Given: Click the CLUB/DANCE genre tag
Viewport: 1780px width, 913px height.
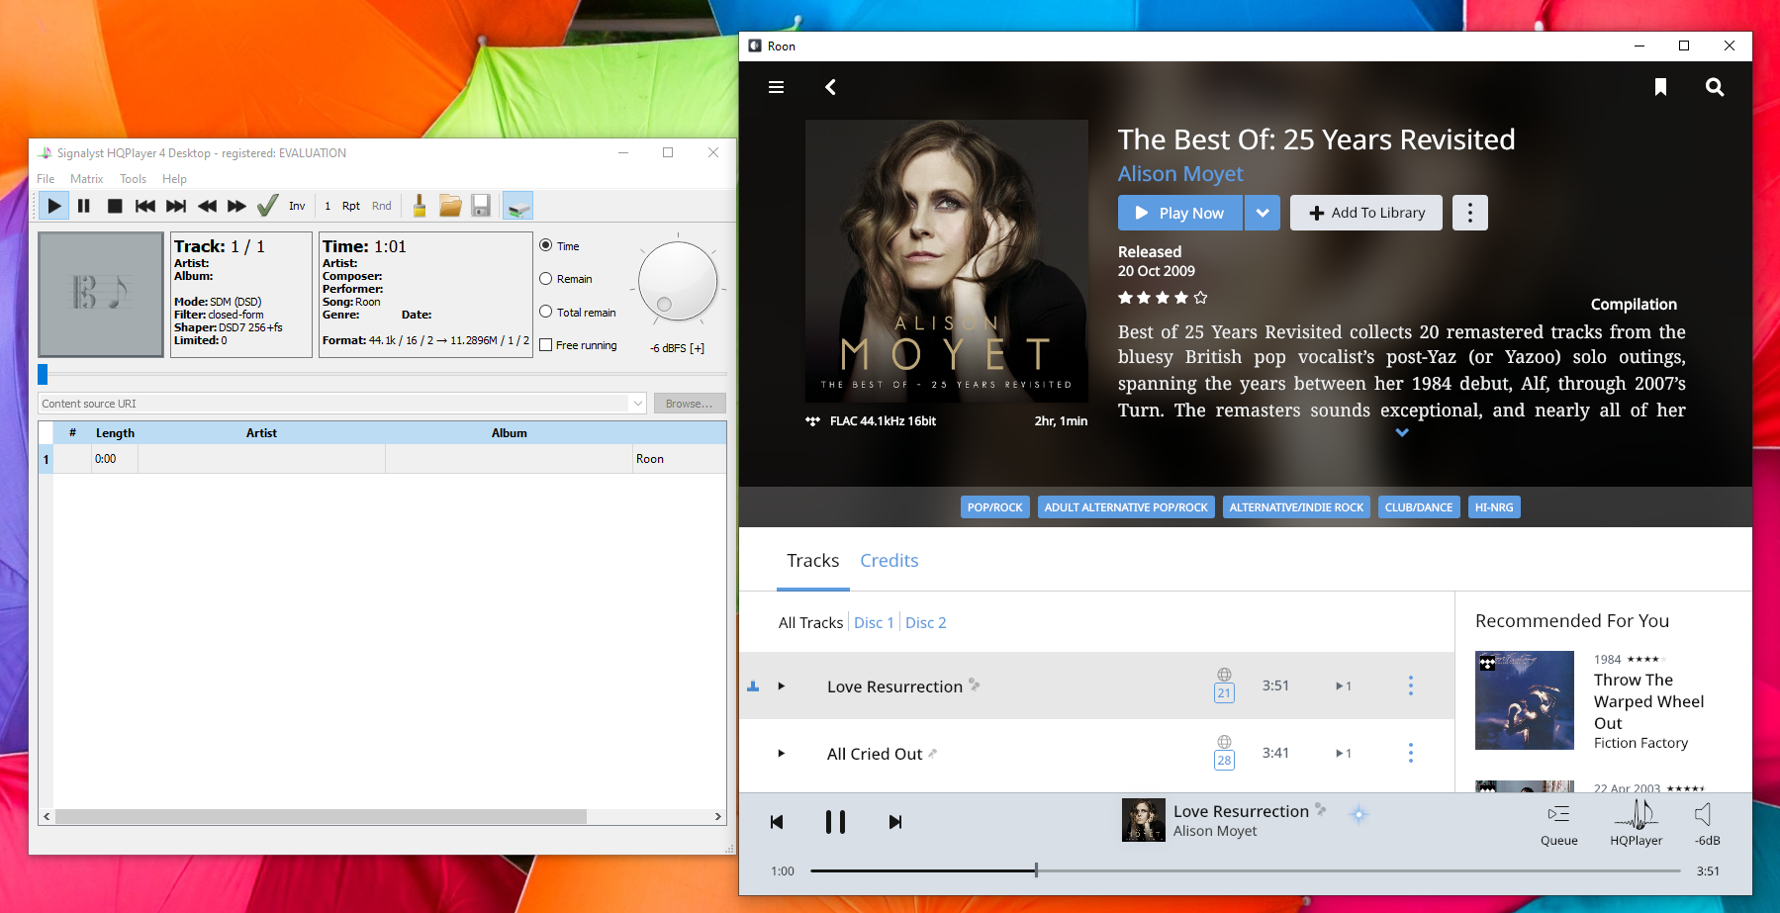Looking at the screenshot, I should point(1419,507).
